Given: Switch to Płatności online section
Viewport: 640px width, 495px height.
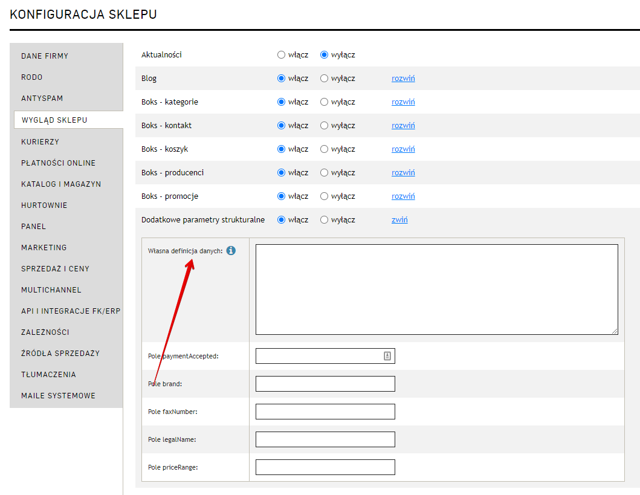Looking at the screenshot, I should tap(58, 163).
